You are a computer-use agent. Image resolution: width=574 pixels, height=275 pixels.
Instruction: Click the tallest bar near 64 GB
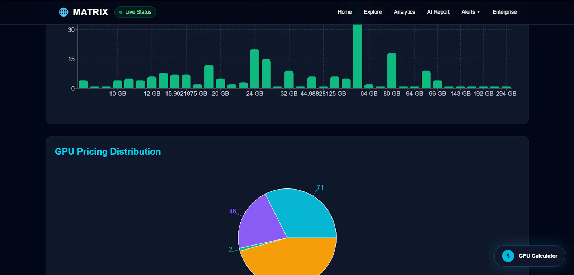tap(358, 56)
